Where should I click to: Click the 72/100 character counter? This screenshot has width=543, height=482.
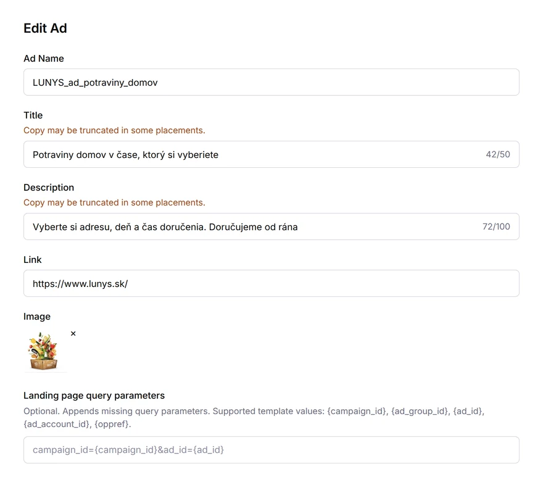click(496, 226)
